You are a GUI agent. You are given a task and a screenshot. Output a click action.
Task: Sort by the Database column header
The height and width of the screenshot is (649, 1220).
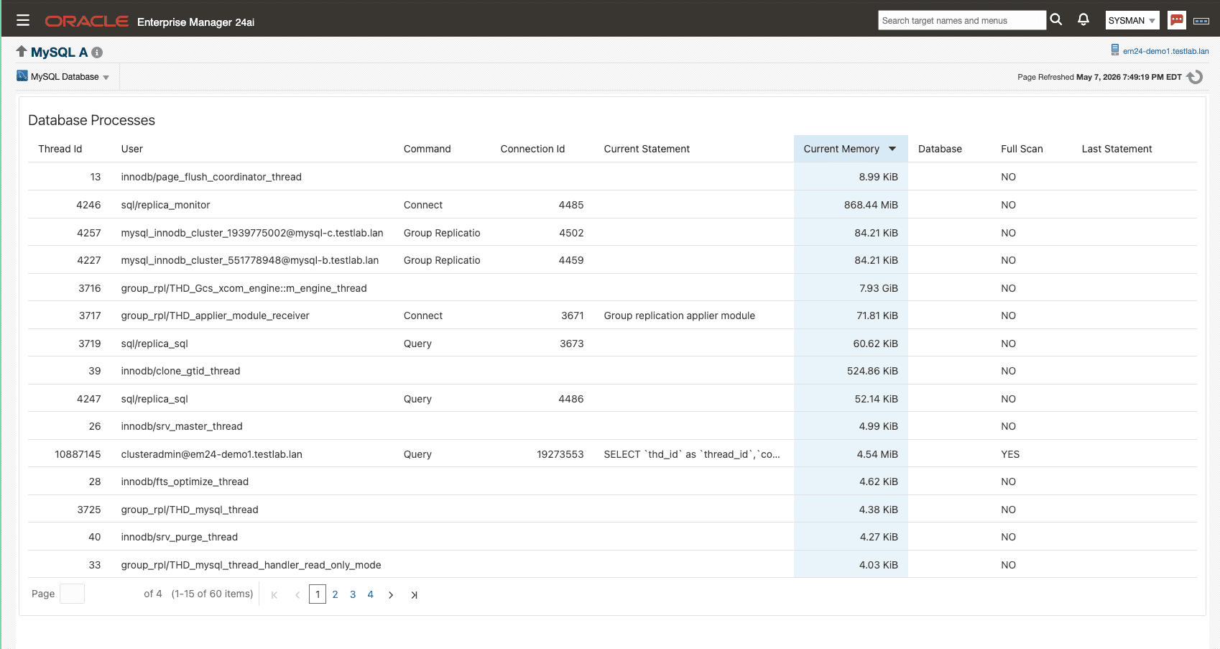click(x=940, y=149)
